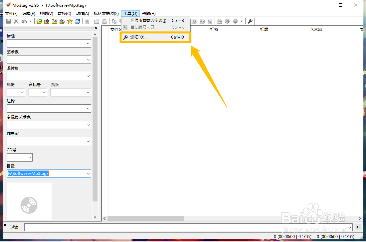This screenshot has width=366, height=242.
Task: Click the Select all files list icon
Action: [x=87, y=21]
